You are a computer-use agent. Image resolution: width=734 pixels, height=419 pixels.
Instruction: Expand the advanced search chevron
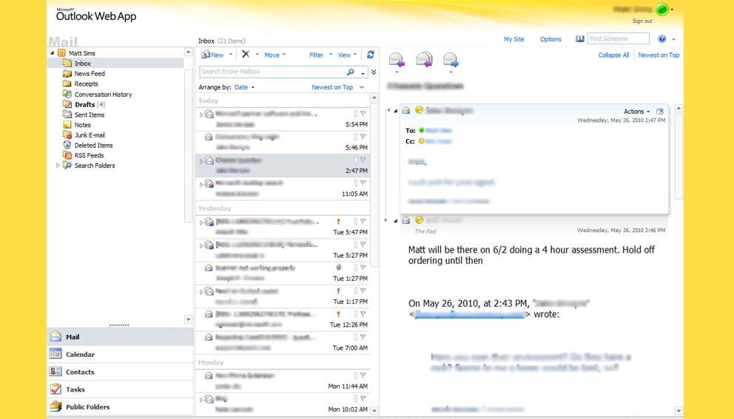[374, 72]
